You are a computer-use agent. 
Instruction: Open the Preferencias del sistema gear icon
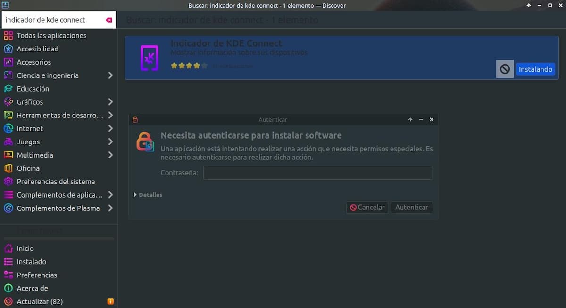click(x=8, y=182)
